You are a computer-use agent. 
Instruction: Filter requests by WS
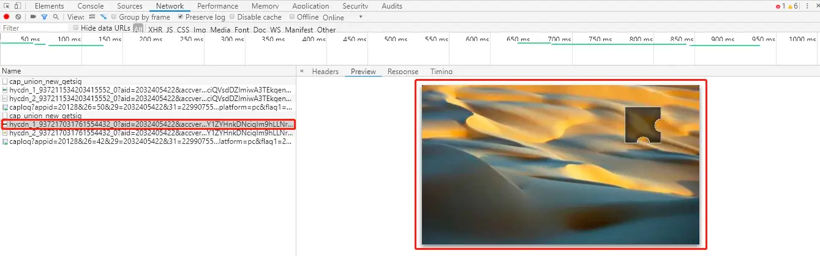coord(276,29)
